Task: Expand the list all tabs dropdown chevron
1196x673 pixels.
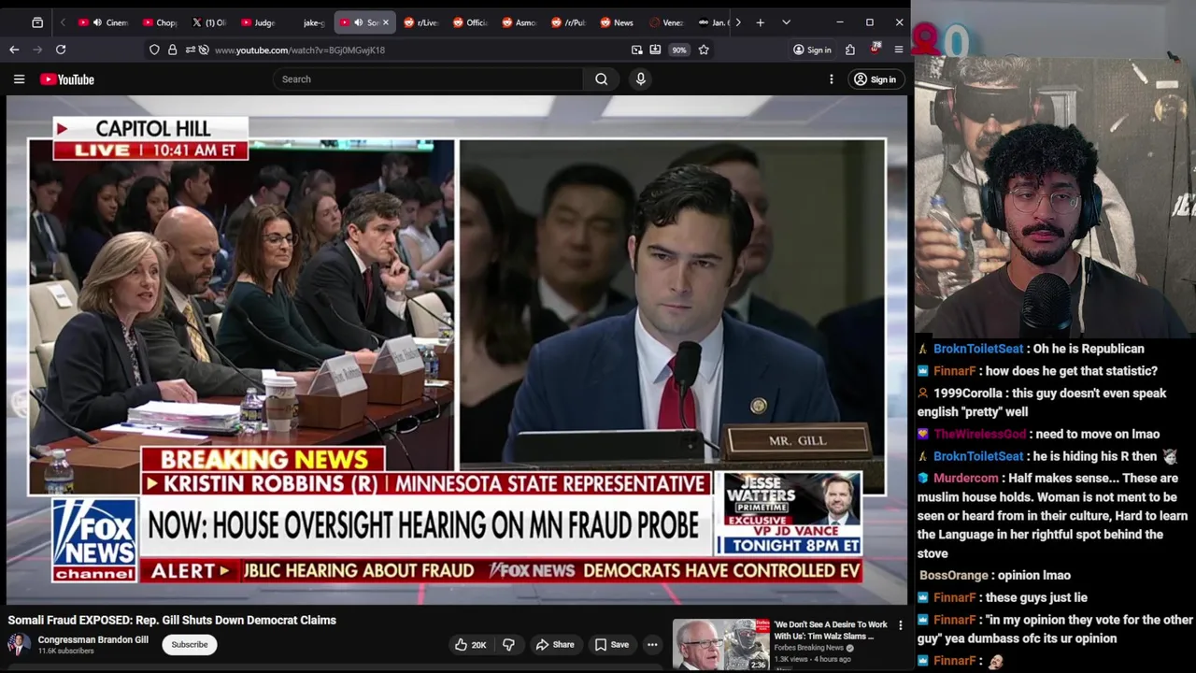Action: [786, 22]
